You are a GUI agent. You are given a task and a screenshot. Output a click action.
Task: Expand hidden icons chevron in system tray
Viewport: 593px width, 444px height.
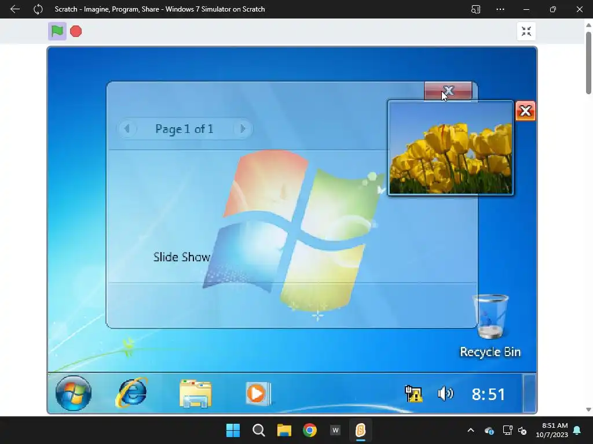tap(471, 430)
